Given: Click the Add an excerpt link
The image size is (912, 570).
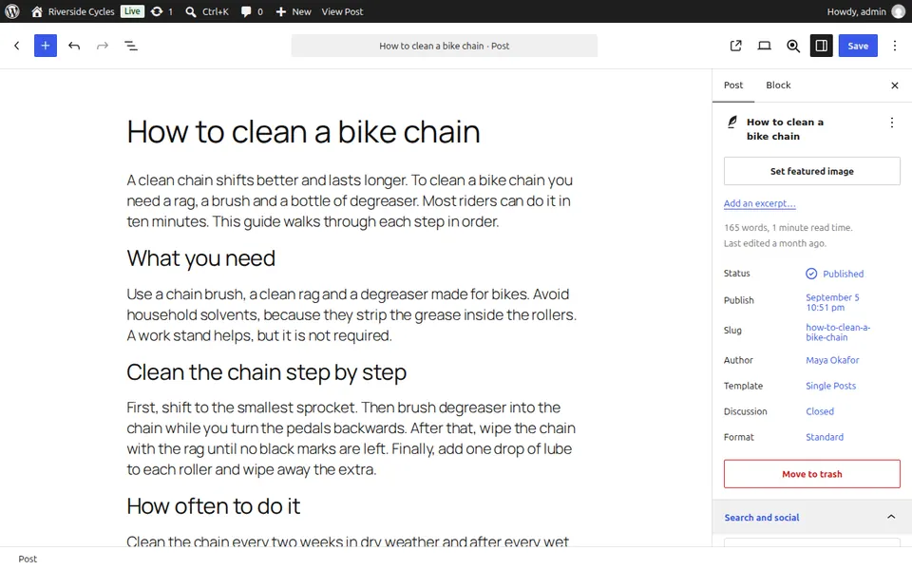Looking at the screenshot, I should 760,203.
